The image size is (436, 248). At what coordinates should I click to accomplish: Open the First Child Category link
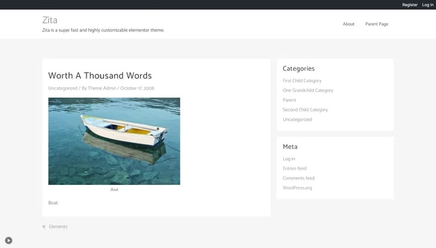[302, 80]
